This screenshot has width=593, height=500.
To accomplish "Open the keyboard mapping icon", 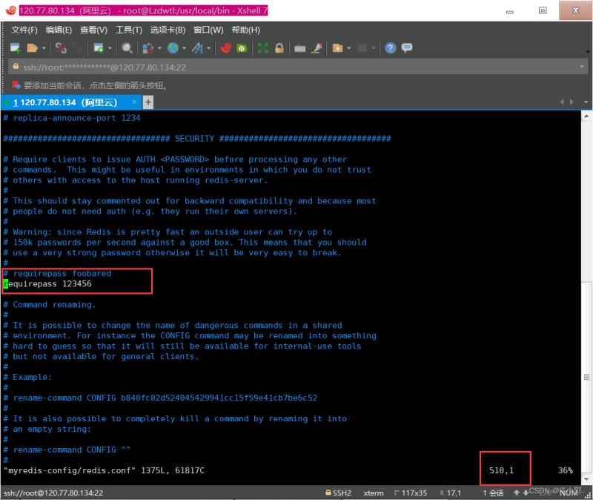I will click(x=300, y=48).
